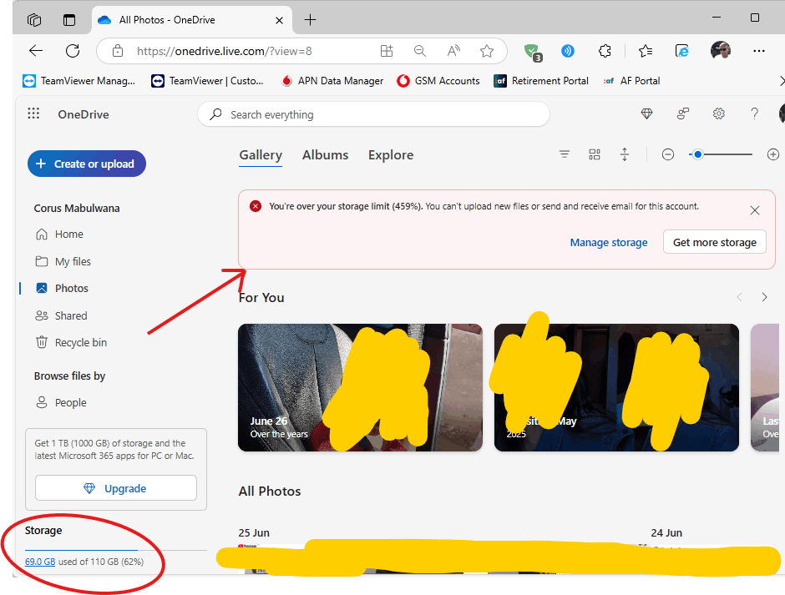The image size is (785, 595).
Task: View site information lock icon
Action: pyautogui.click(x=118, y=51)
